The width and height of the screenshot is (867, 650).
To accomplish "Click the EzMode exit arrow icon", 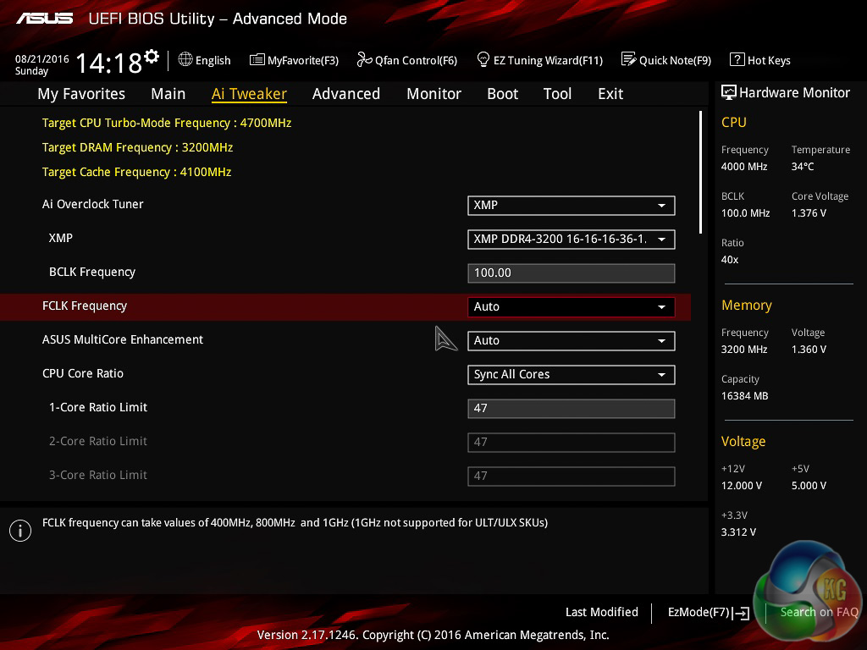I will click(x=741, y=613).
